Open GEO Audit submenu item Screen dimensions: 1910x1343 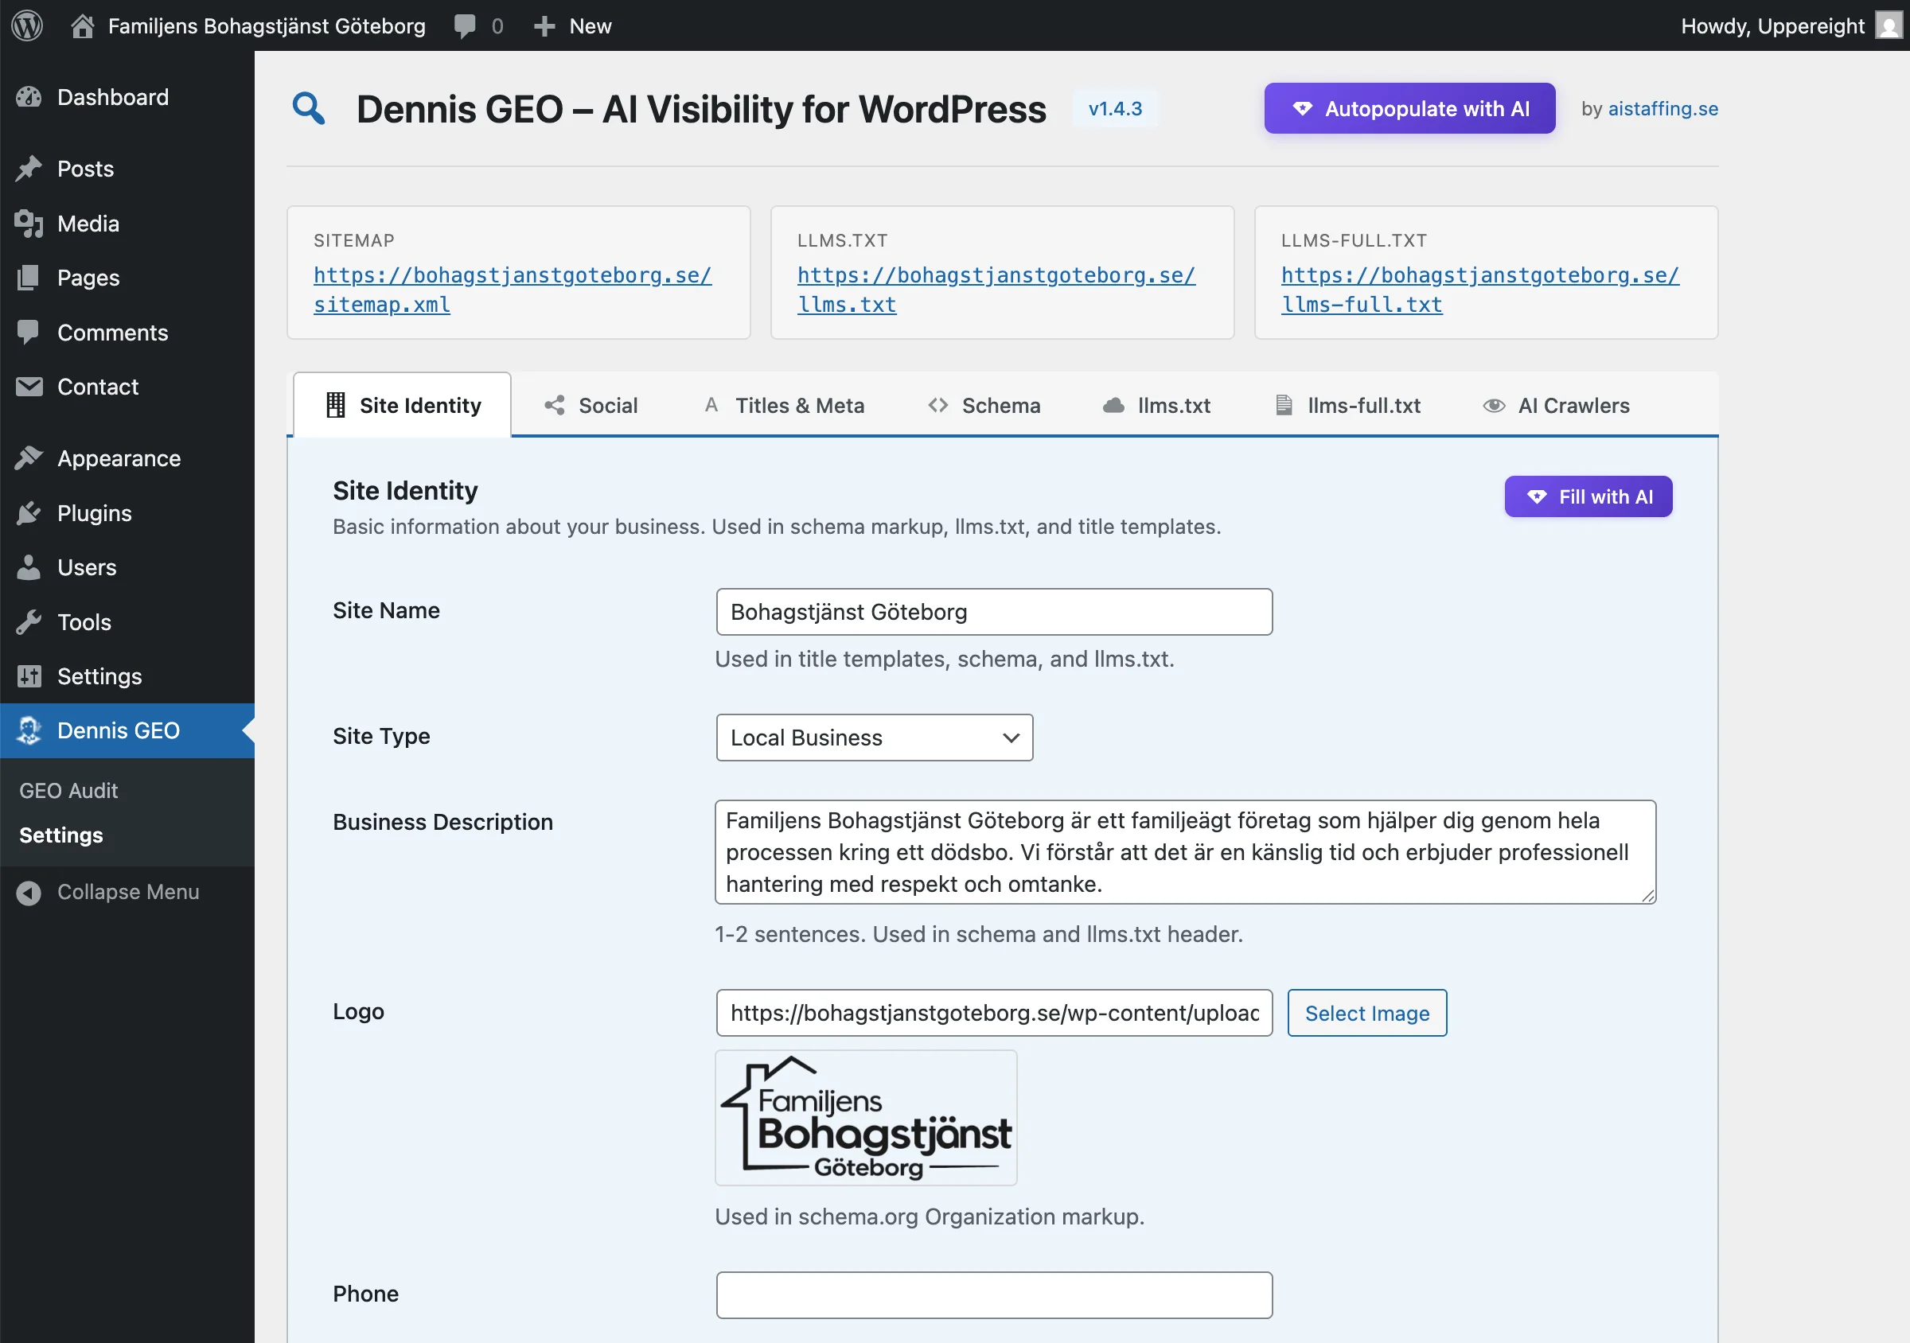click(68, 790)
